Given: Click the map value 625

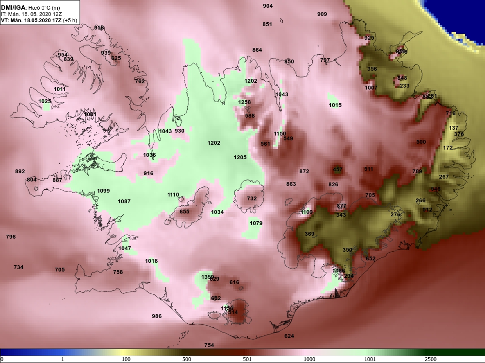Looking at the screenshot, I should click(x=116, y=58).
